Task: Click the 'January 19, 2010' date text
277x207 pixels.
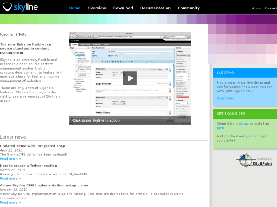Action: (x=14, y=190)
